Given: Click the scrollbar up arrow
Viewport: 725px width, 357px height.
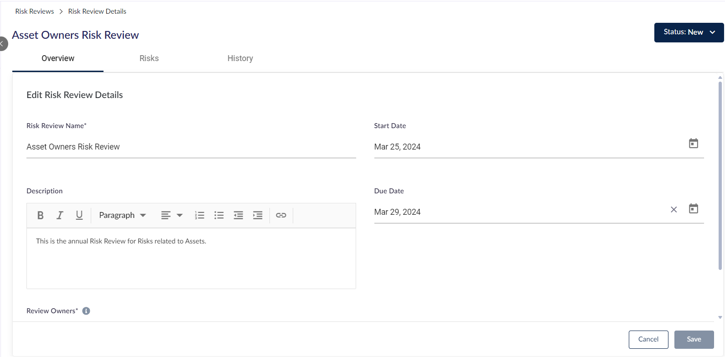Looking at the screenshot, I should click(720, 78).
